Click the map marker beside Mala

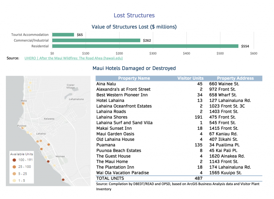23,103
